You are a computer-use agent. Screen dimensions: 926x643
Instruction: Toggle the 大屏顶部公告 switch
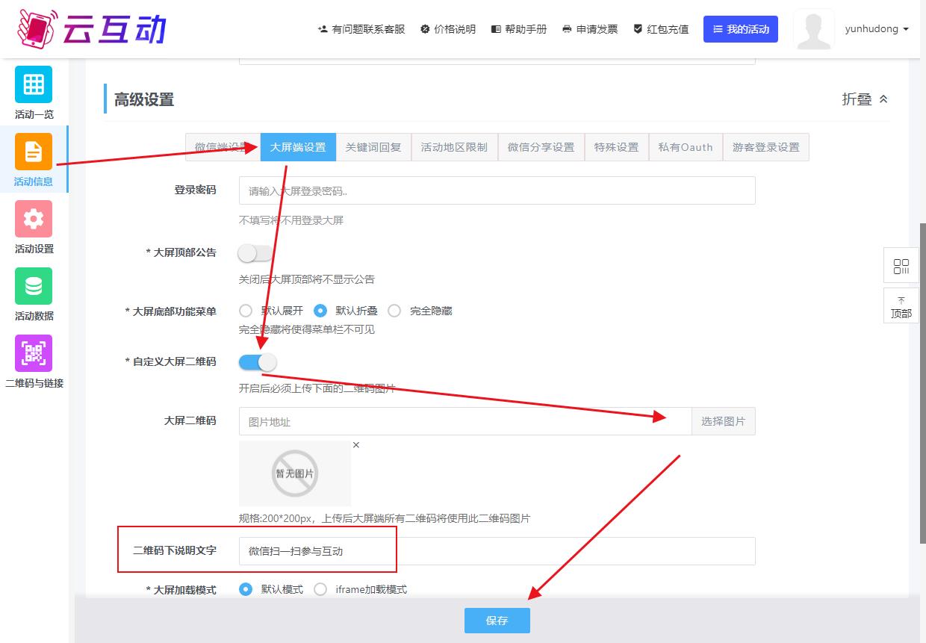256,253
